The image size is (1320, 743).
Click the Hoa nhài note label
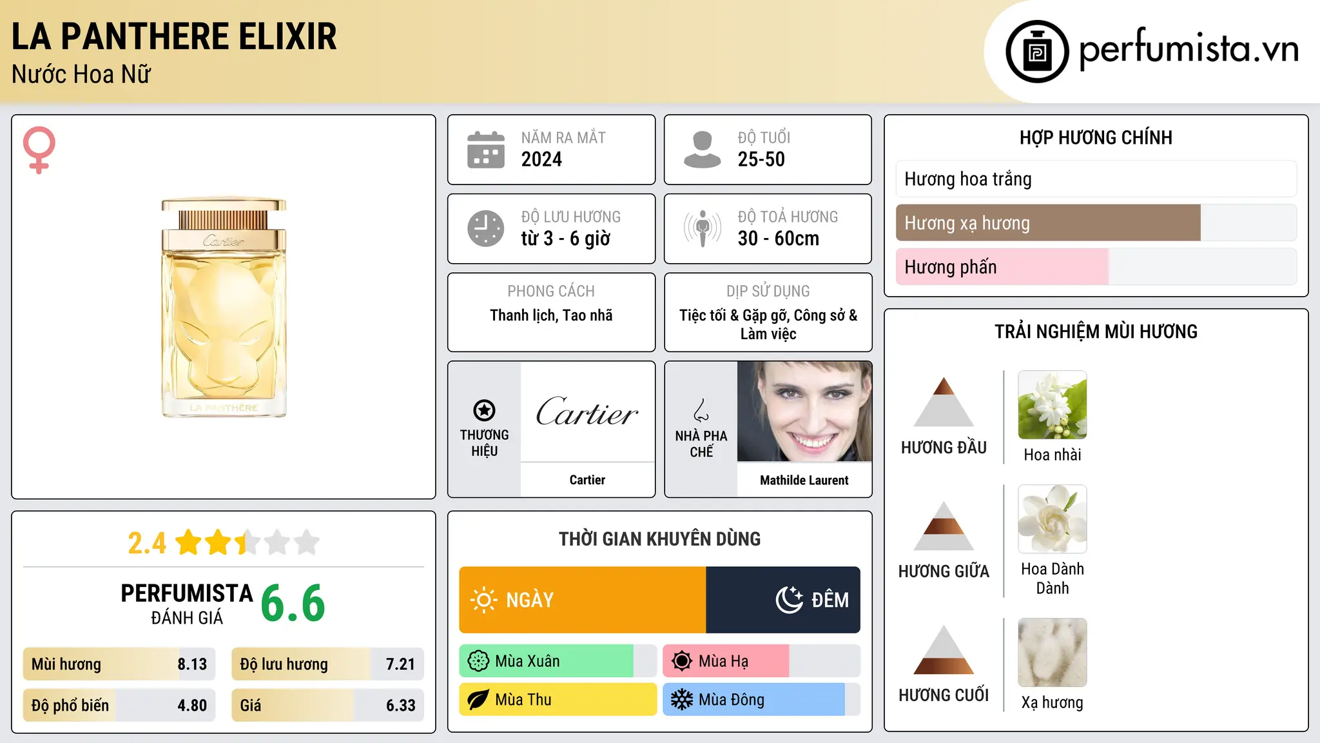1053,455
